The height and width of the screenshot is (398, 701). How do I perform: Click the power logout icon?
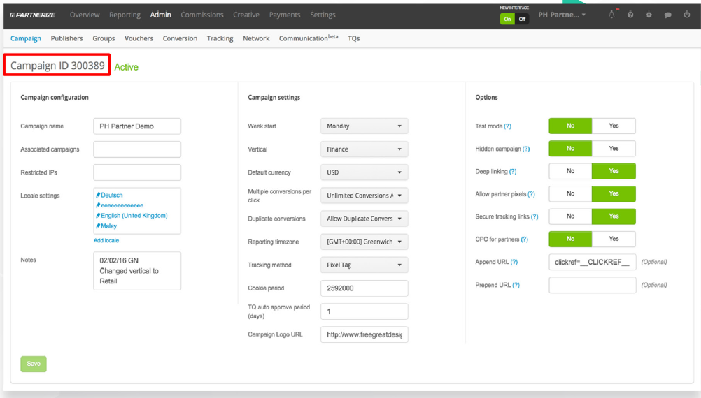[x=687, y=15]
